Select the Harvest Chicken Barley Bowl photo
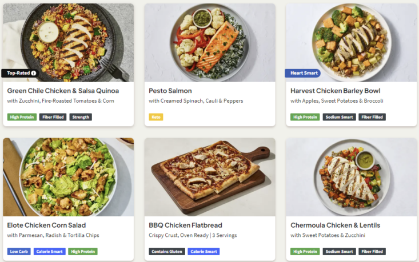This screenshot has height=262, width=419. click(351, 42)
